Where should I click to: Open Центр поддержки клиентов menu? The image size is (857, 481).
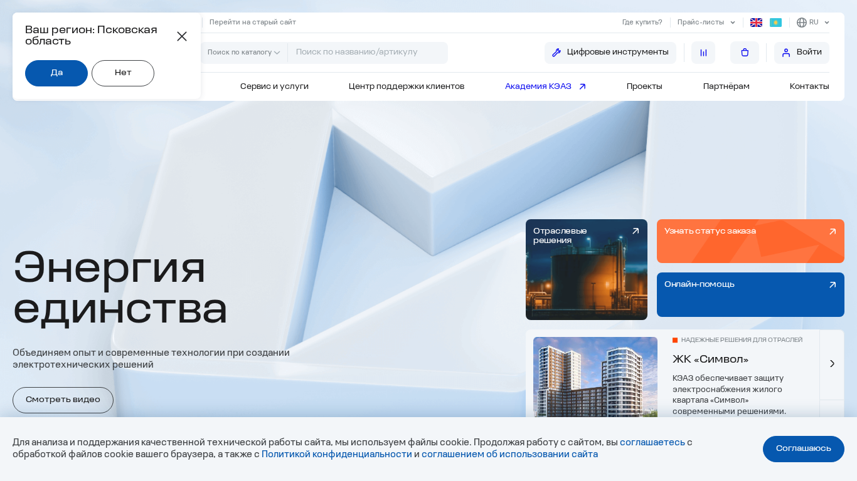click(407, 86)
